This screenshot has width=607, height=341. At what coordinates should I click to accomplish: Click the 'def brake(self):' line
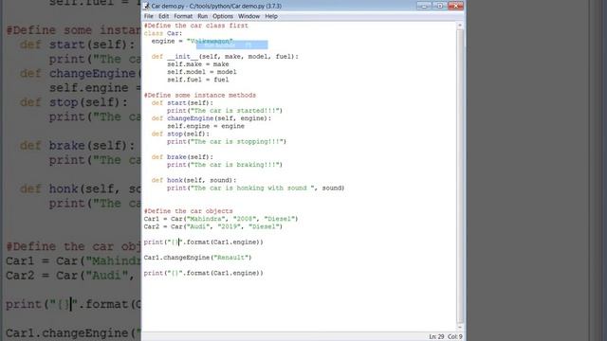(x=182, y=157)
